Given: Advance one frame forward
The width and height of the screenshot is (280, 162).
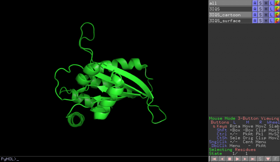Looking at the screenshot, I should pos(244,159).
